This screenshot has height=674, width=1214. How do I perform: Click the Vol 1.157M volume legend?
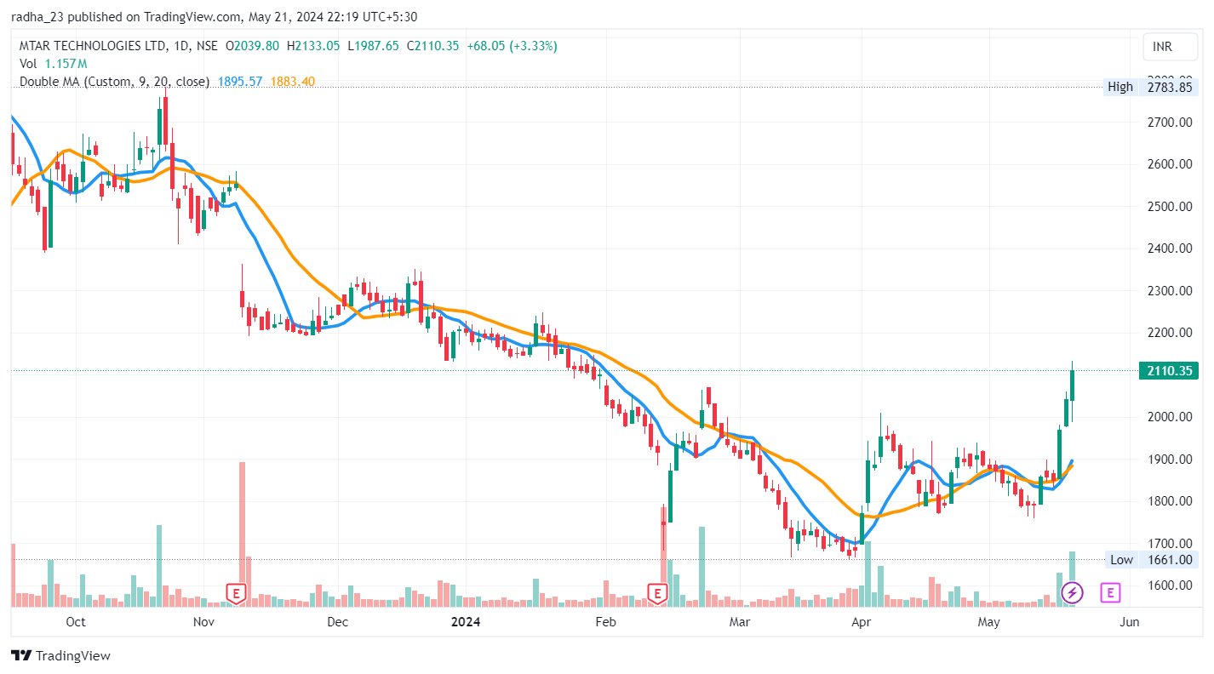click(54, 64)
